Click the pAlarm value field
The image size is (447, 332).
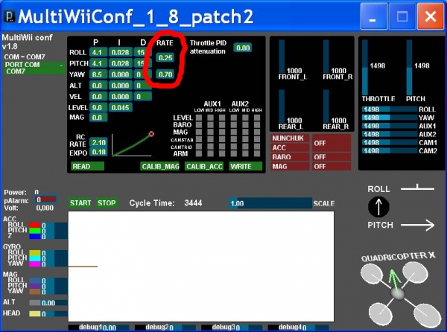tap(45, 199)
